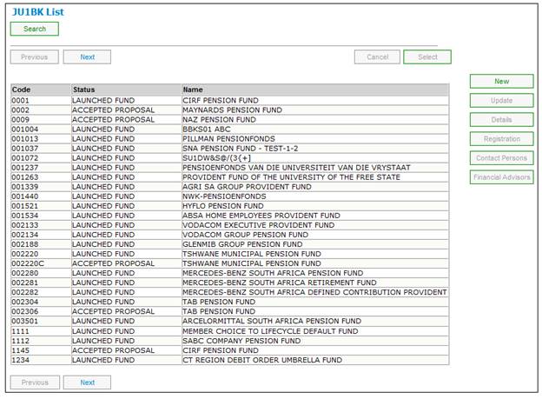
Task: Click the JU1BK List heading
Action: pyautogui.click(x=38, y=12)
